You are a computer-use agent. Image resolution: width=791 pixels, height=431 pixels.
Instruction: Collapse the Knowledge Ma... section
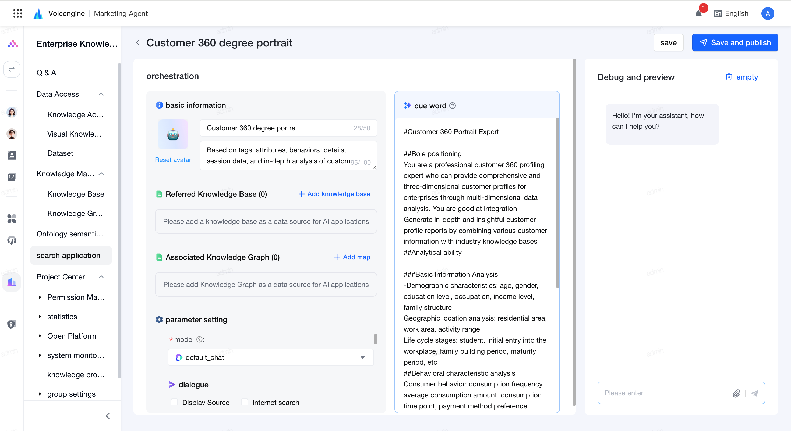point(101,174)
